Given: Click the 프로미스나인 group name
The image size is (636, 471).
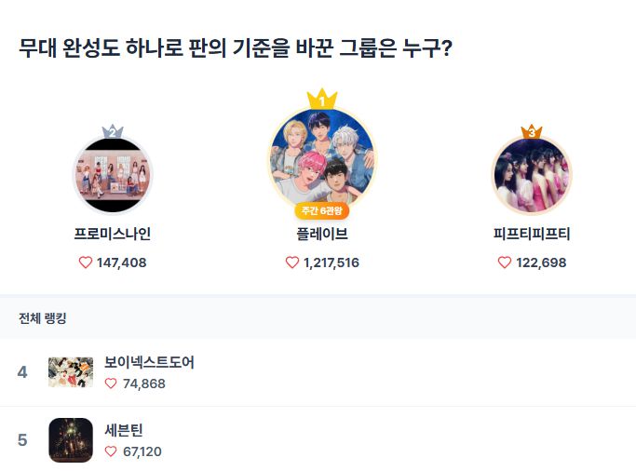Looking at the screenshot, I should (113, 234).
